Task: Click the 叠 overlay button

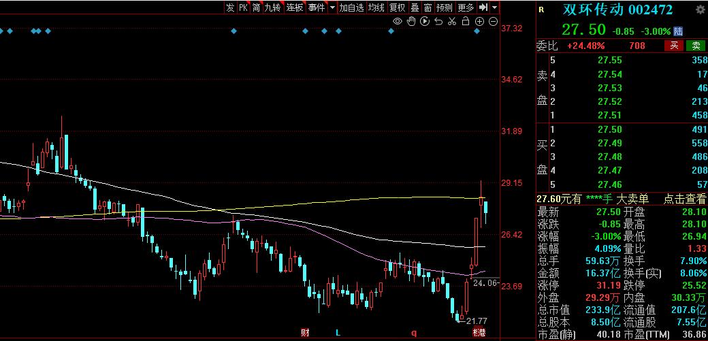Action: click(415, 7)
